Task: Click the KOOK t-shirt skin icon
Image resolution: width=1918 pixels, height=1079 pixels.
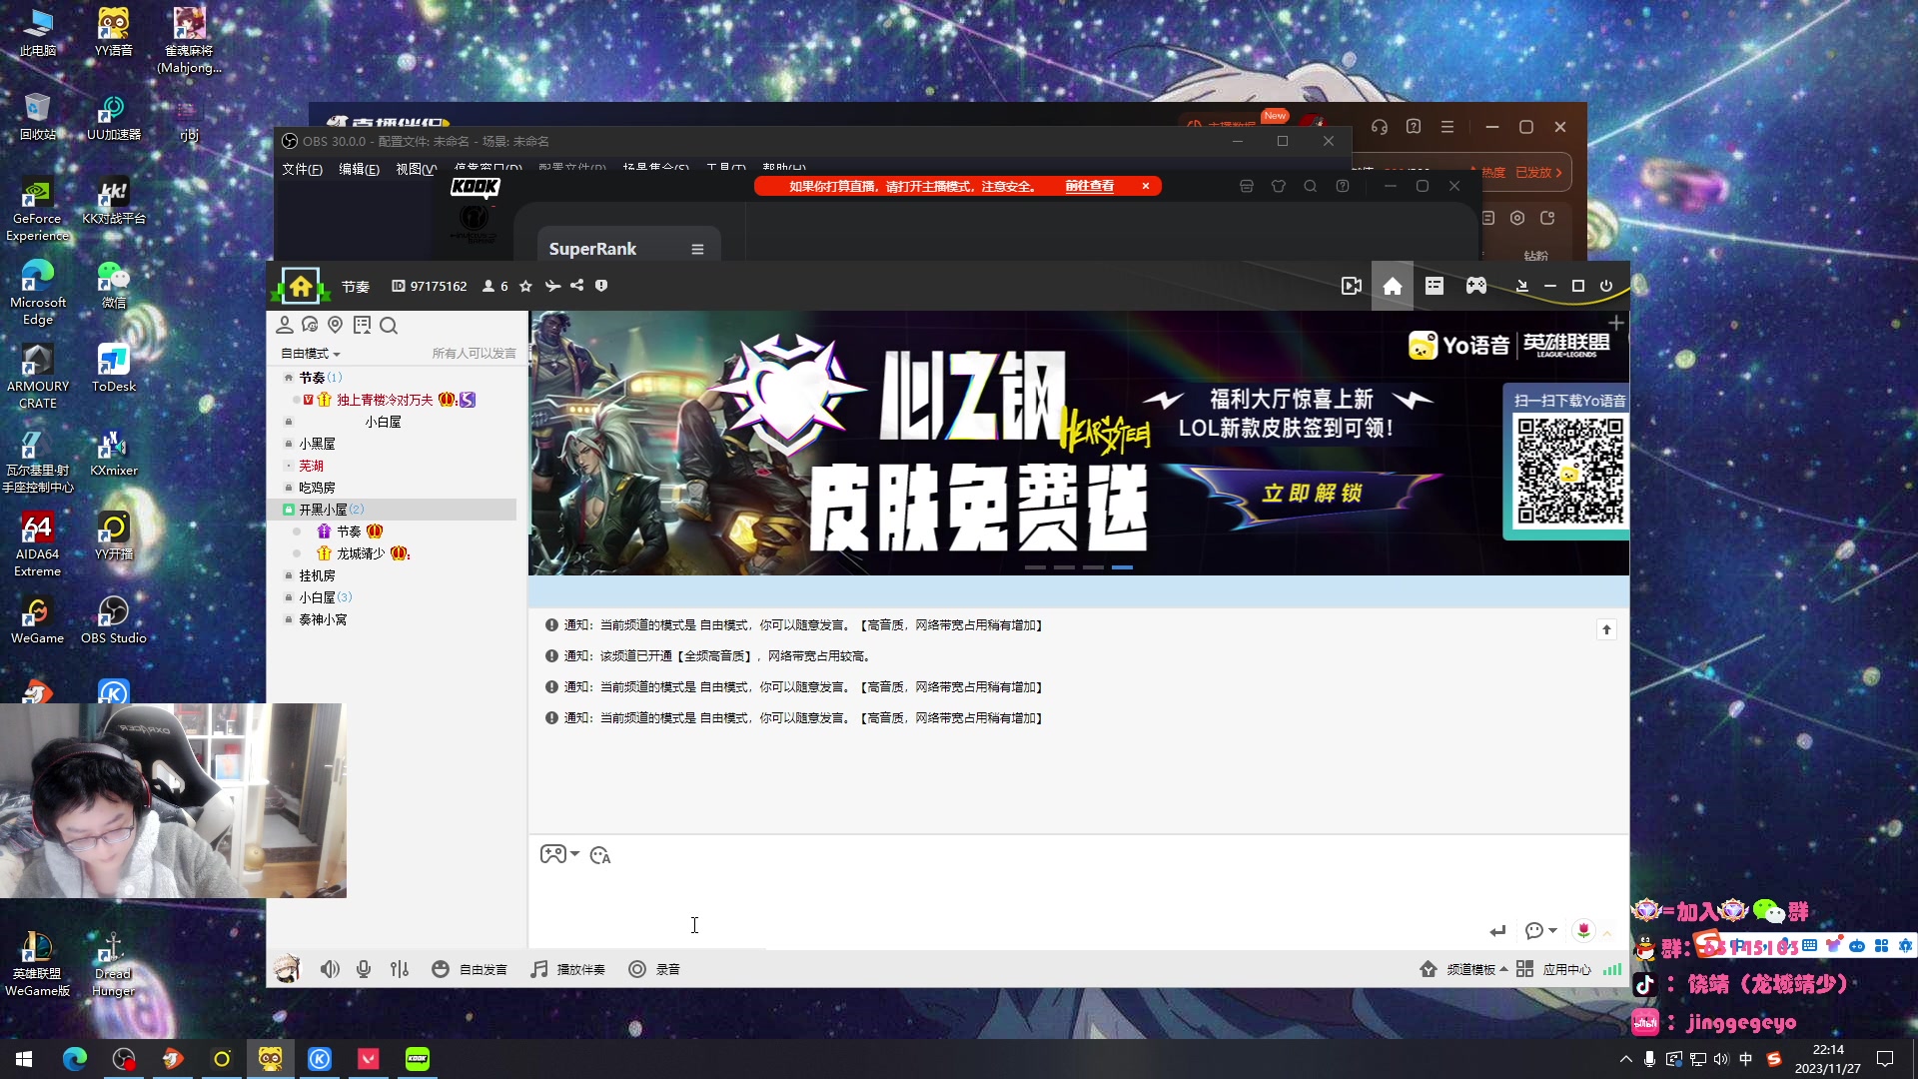Action: click(1278, 186)
